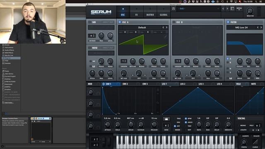Enable the SUB oscillator

pyautogui.click(x=90, y=22)
